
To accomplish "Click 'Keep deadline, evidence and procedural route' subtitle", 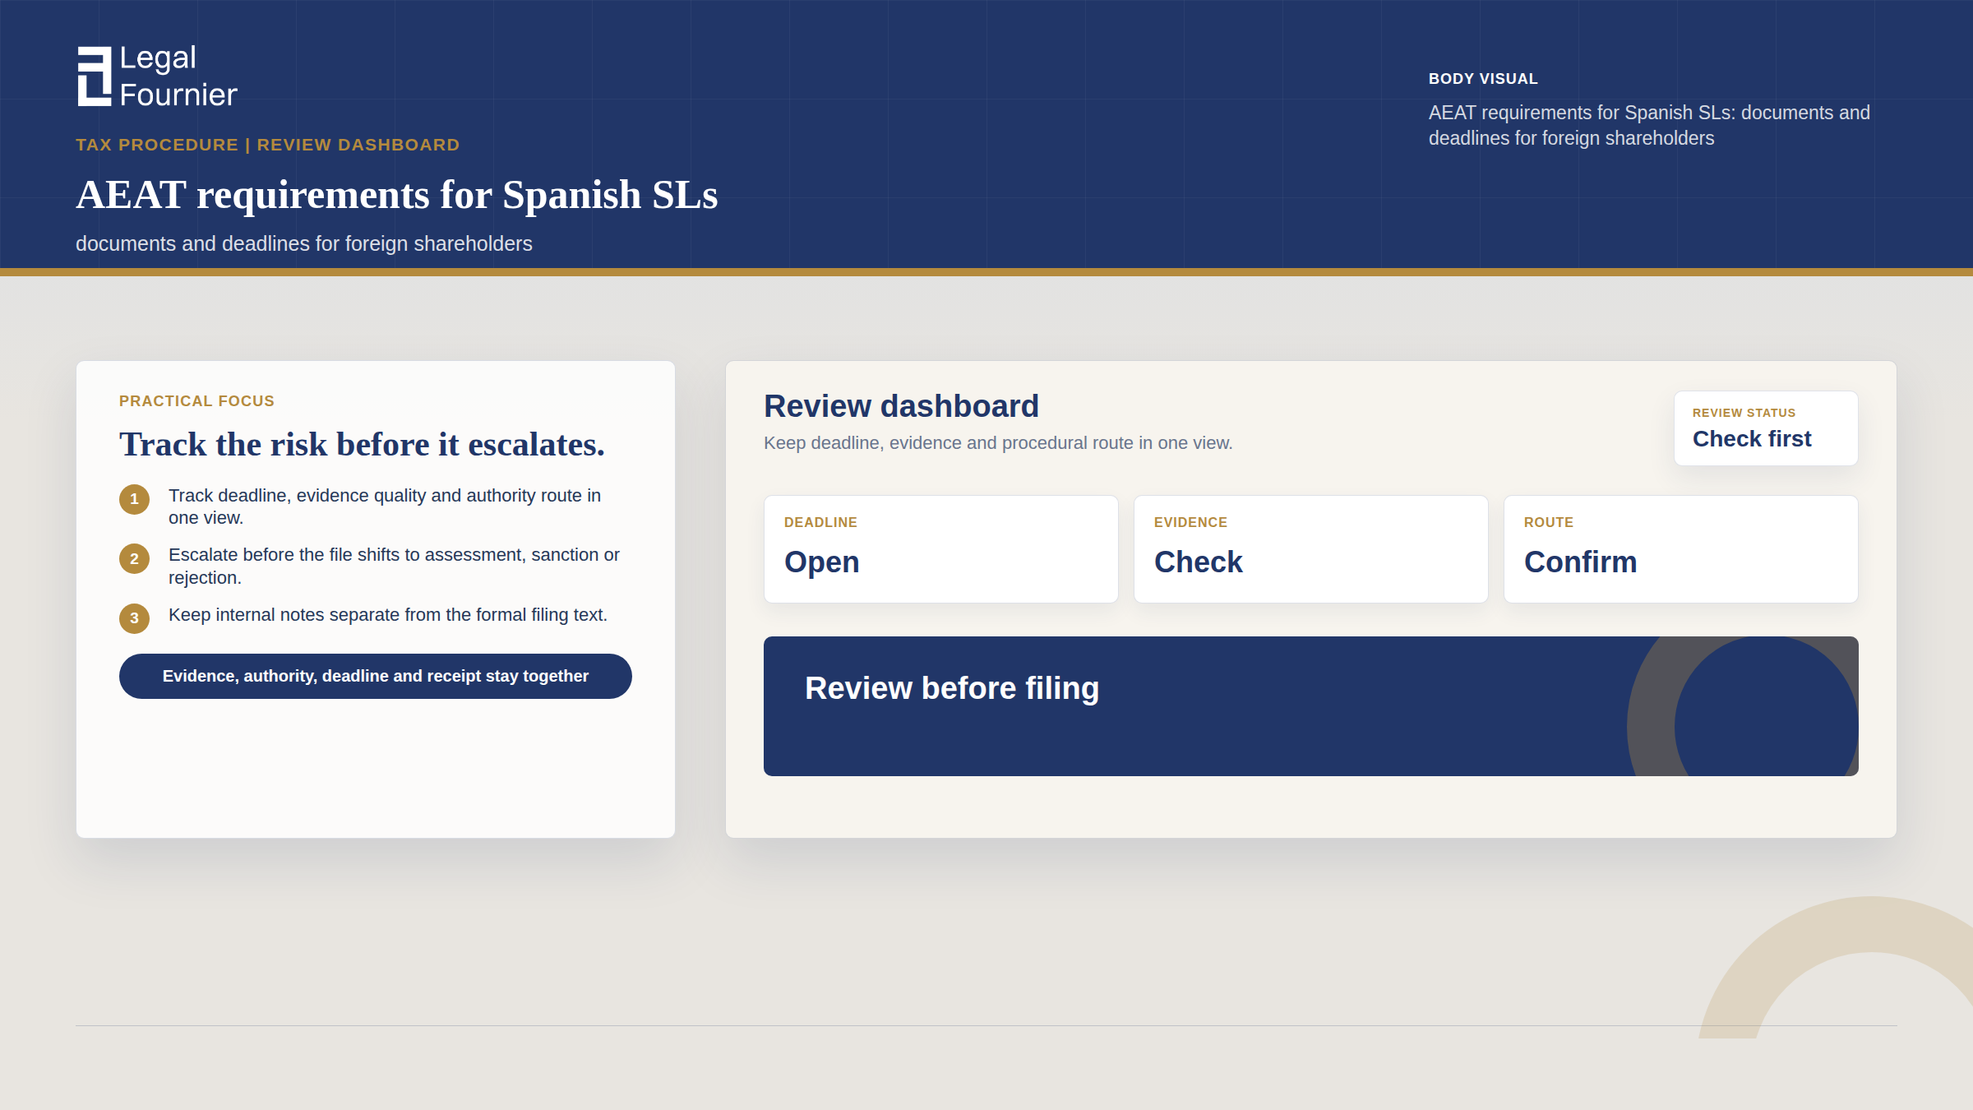I will 998,443.
